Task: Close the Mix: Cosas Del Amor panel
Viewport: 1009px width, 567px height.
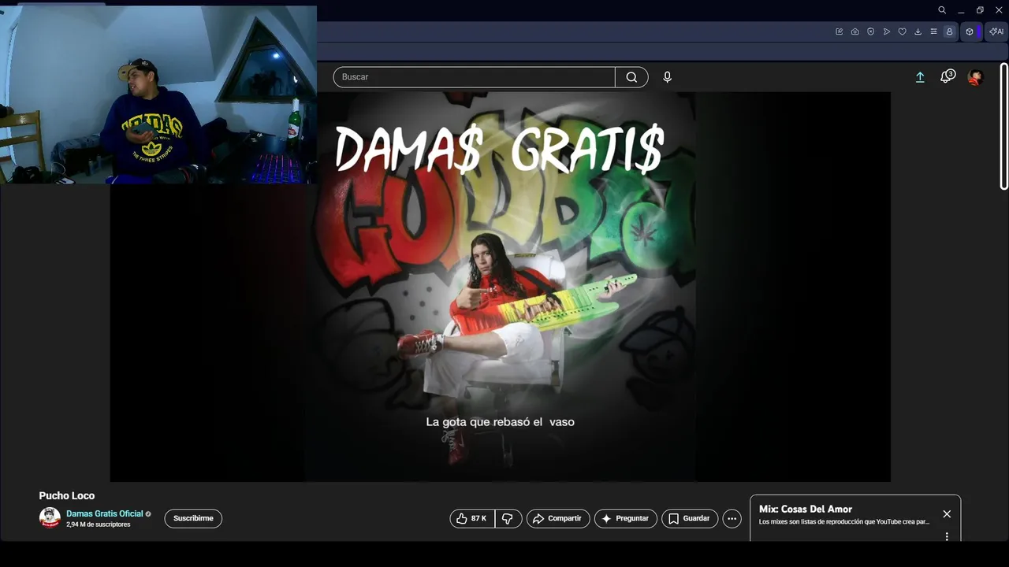Action: (x=947, y=514)
